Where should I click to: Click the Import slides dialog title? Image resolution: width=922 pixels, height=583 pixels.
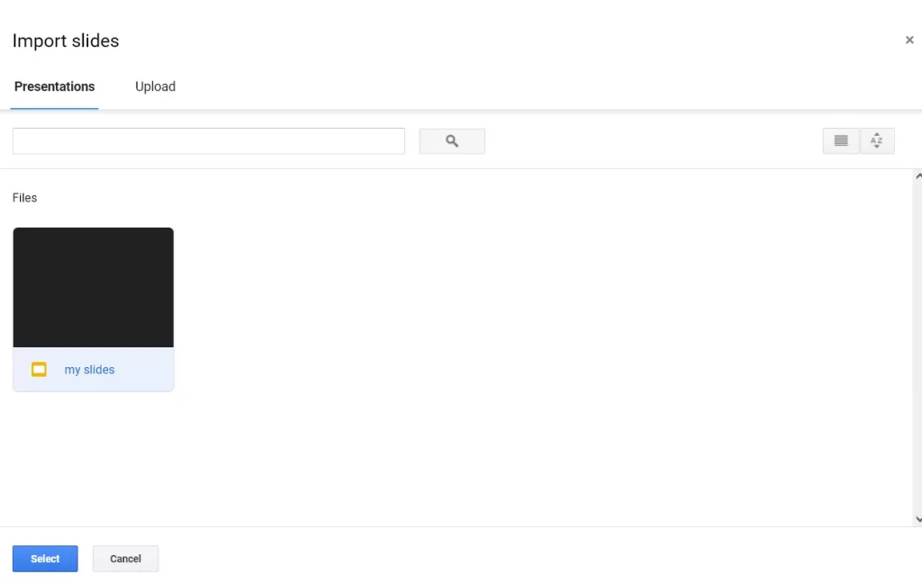66,40
